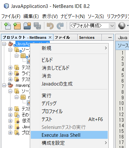Click the Open Project toolbar icon
The width and height of the screenshot is (129, 148).
pos(27,26)
